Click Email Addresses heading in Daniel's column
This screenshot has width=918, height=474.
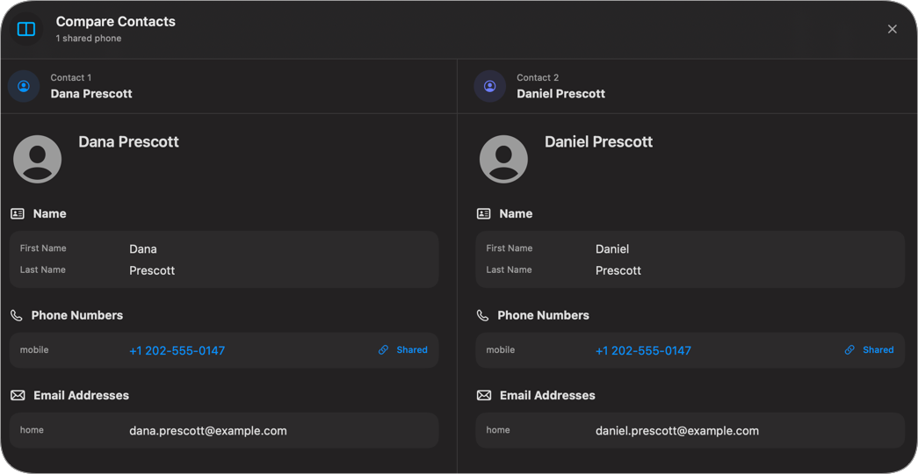pyautogui.click(x=547, y=396)
